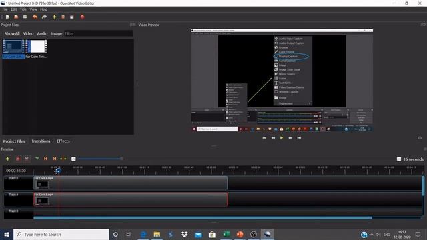Open the Windows notification center
This screenshot has width=427, height=240.
[x=418, y=234]
